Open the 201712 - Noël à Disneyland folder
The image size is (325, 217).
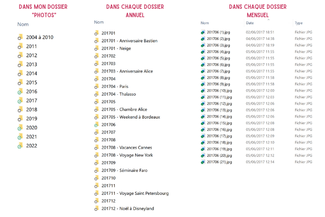(127, 209)
